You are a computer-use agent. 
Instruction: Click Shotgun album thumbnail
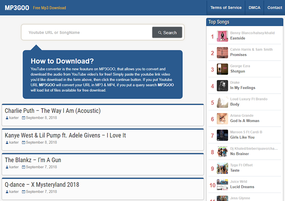click(222, 69)
